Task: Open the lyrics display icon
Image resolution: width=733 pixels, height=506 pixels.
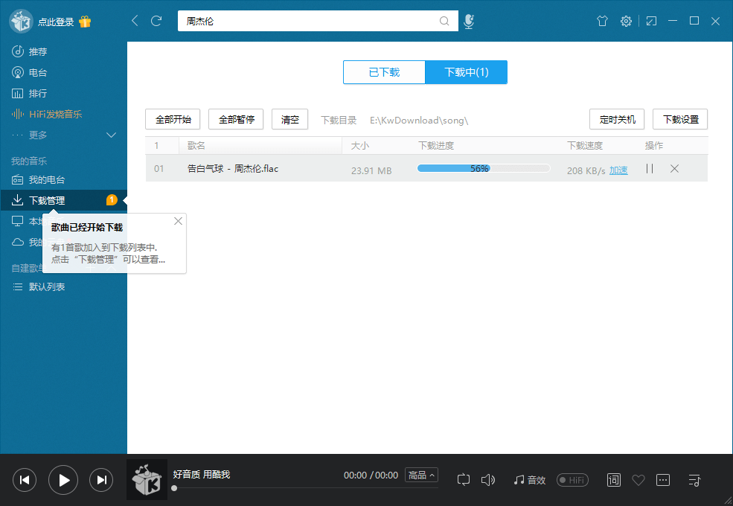Action: tap(614, 480)
